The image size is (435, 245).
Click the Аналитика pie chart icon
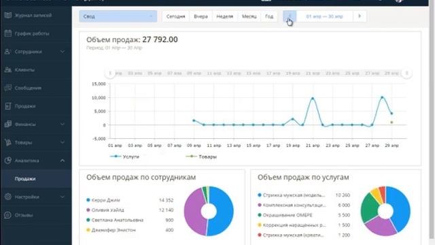pyautogui.click(x=8, y=161)
